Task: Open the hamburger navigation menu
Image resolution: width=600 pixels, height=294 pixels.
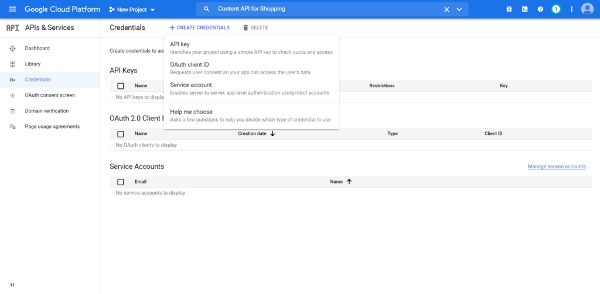Action: (x=12, y=9)
